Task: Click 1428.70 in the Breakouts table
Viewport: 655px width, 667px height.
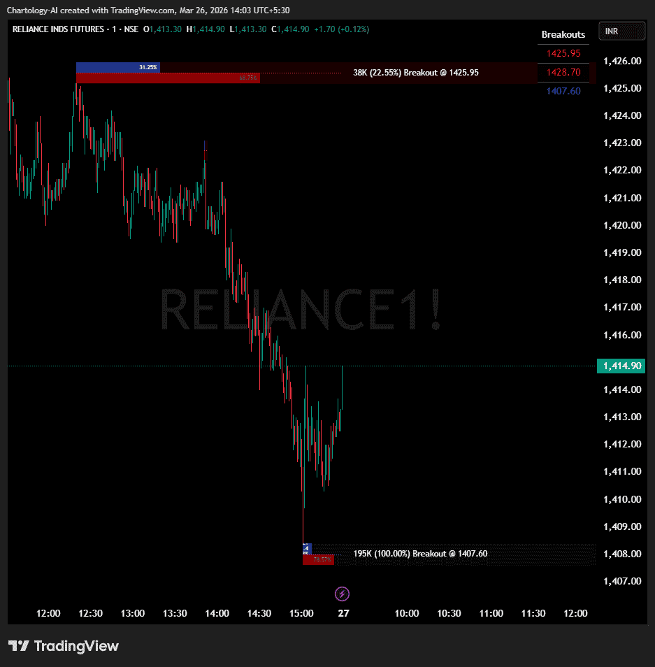Action: pos(563,72)
